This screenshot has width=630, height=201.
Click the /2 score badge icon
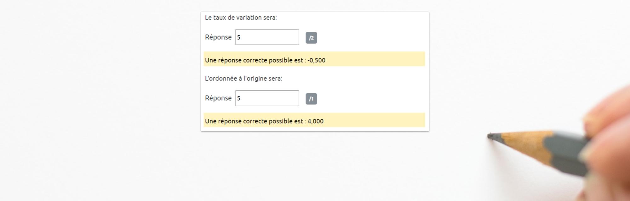(311, 38)
